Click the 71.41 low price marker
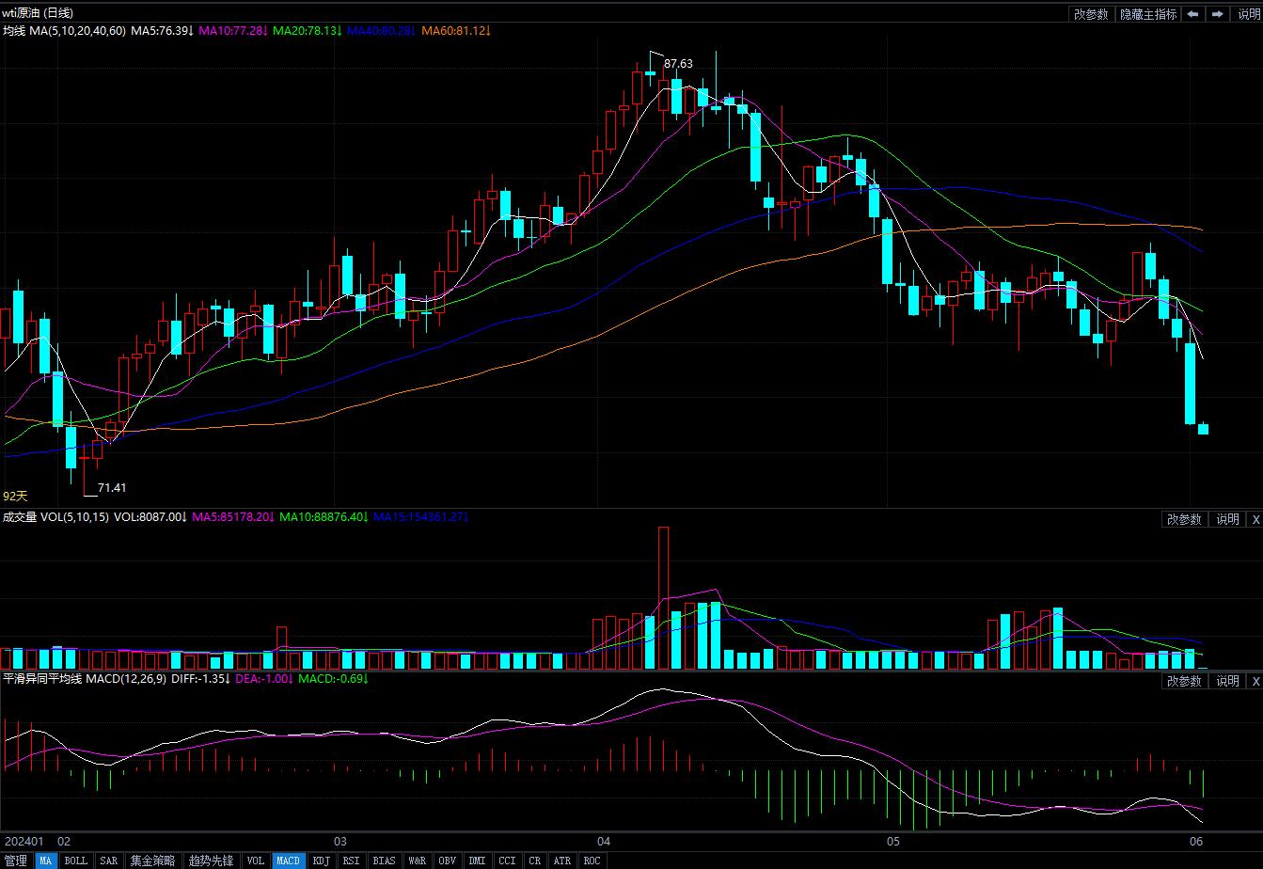Screen dimensions: 1263x869 112,487
